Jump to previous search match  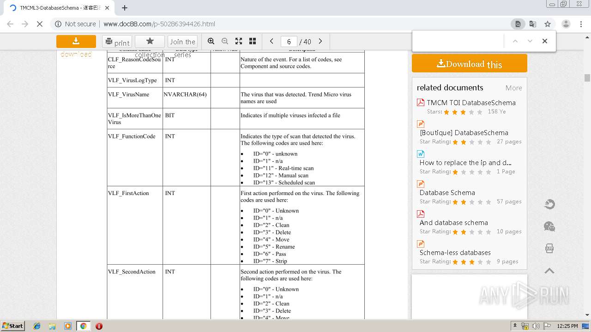[x=515, y=41]
